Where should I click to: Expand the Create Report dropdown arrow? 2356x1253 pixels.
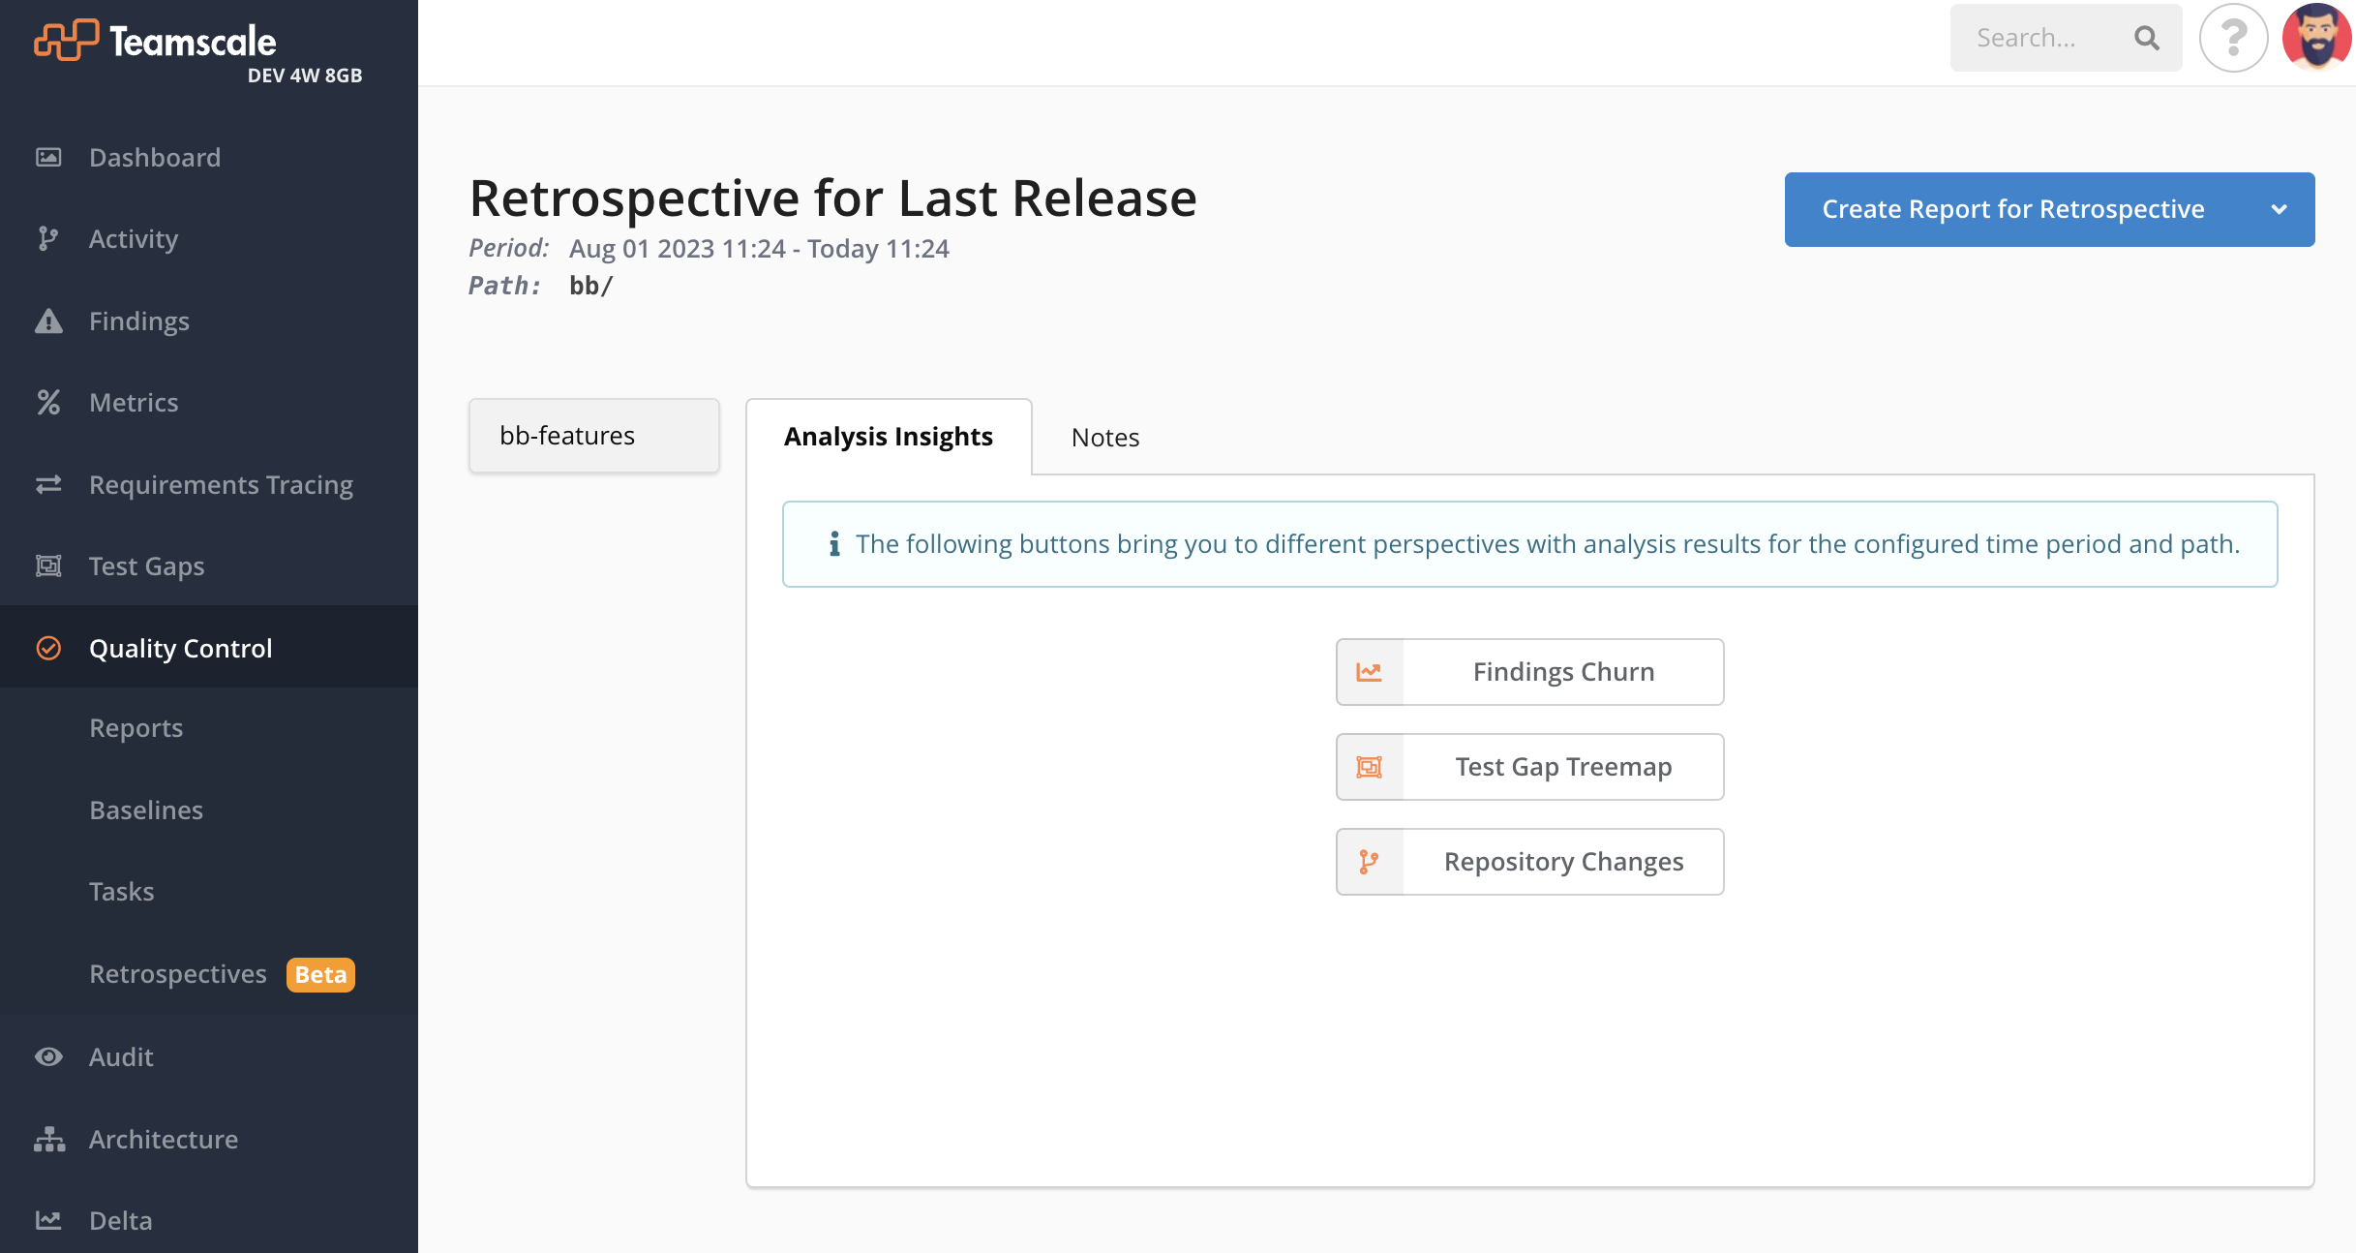[x=2277, y=209]
